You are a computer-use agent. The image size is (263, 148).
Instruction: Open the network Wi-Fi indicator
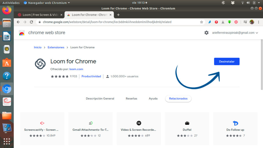click(x=242, y=3)
